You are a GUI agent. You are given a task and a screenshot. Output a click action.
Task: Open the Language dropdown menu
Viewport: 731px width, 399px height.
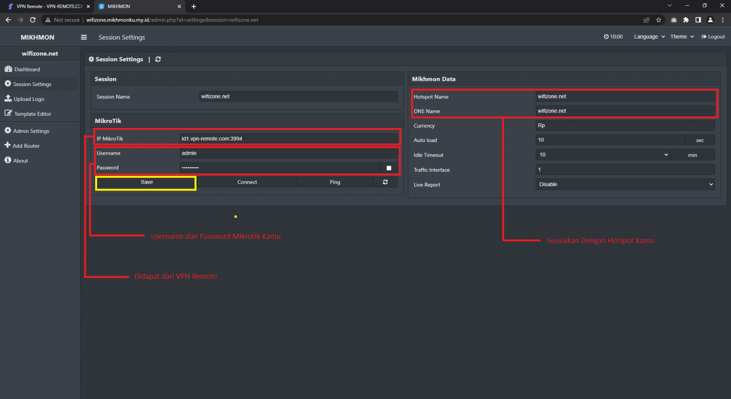649,37
